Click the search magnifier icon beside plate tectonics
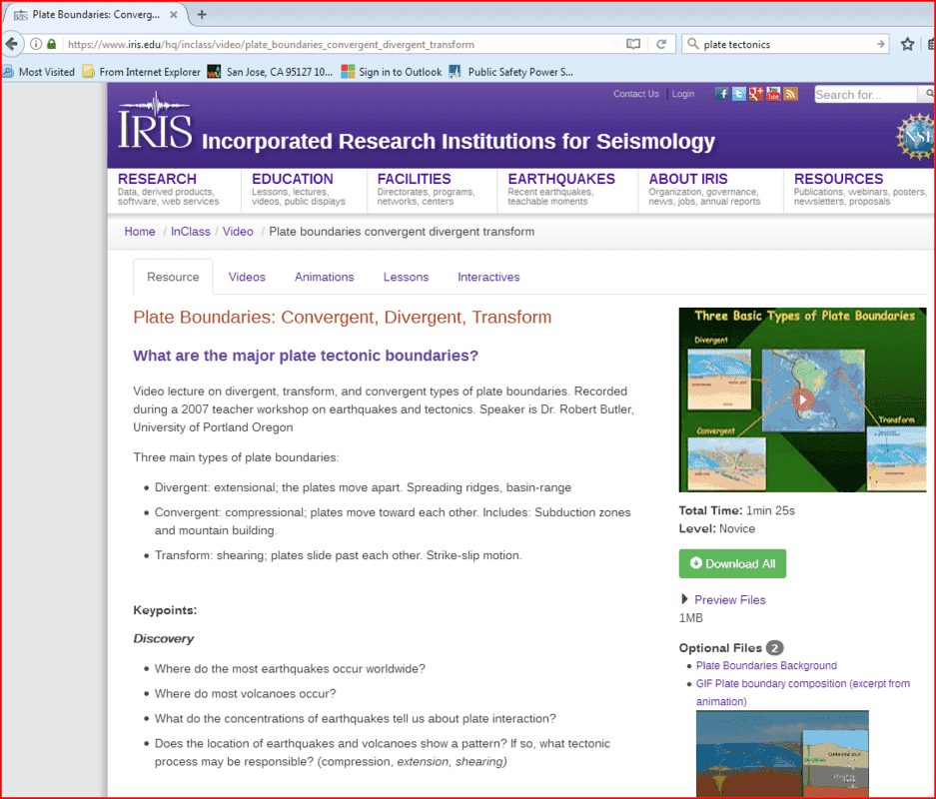 [692, 44]
